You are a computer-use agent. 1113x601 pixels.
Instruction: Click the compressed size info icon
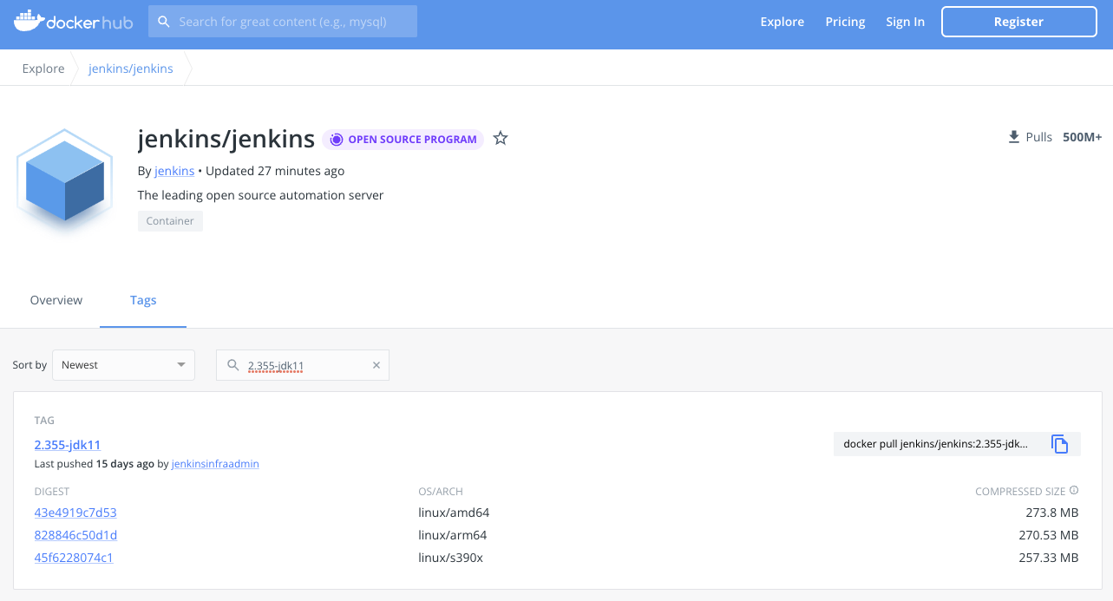pyautogui.click(x=1074, y=491)
